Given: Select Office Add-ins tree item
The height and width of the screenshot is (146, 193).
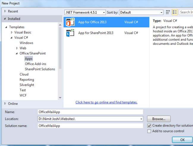Looking at the screenshot, I should (35, 64).
